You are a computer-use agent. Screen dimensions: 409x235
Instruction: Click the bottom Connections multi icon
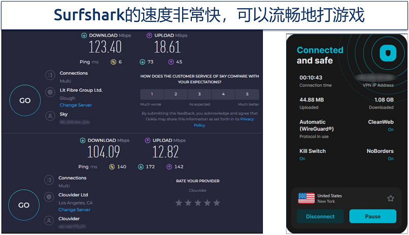coord(50,181)
